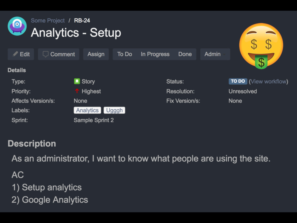
Task: Click the Comment speech bubble icon
Action: (x=46, y=54)
